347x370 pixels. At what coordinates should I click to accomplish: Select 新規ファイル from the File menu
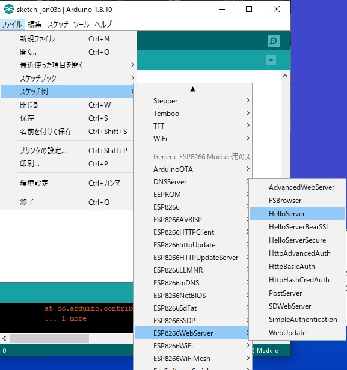point(69,39)
